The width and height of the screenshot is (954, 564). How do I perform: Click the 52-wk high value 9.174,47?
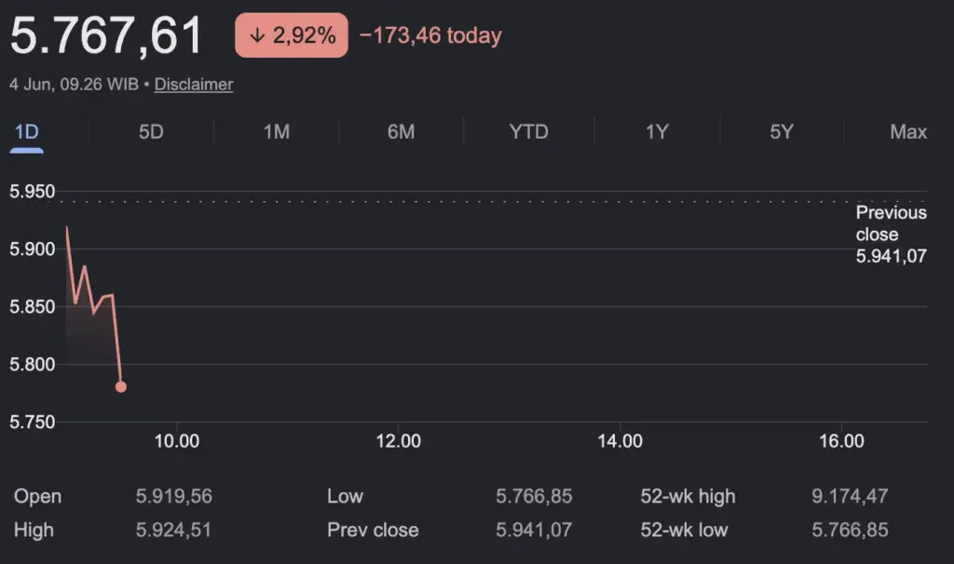[850, 496]
